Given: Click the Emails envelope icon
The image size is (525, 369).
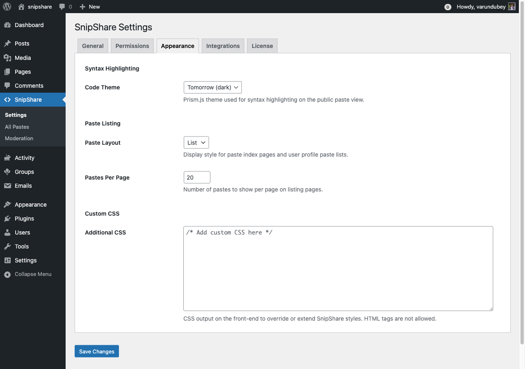Looking at the screenshot, I should point(8,186).
